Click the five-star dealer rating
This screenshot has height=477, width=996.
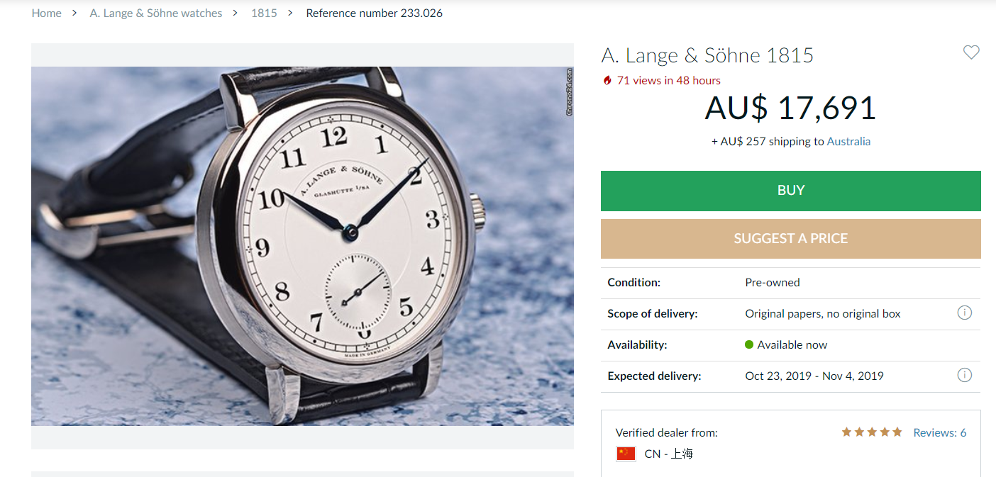(871, 432)
